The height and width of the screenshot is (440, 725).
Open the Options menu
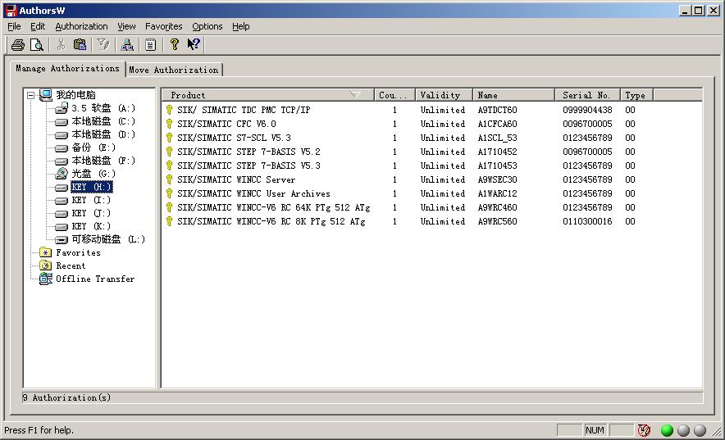[207, 26]
